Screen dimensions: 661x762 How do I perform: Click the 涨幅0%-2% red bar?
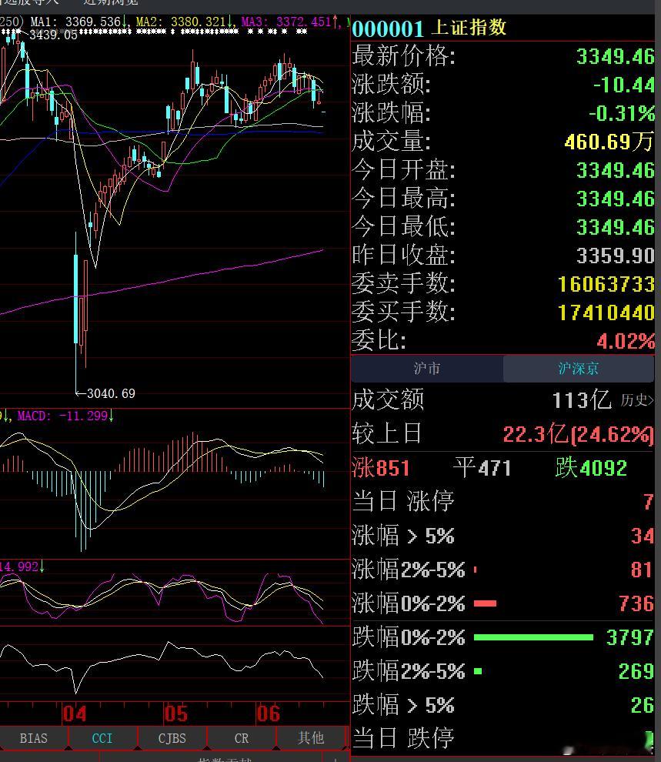point(485,604)
